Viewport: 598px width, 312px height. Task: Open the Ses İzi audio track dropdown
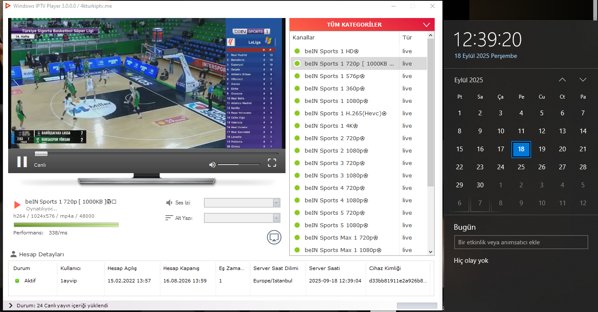coord(242,203)
